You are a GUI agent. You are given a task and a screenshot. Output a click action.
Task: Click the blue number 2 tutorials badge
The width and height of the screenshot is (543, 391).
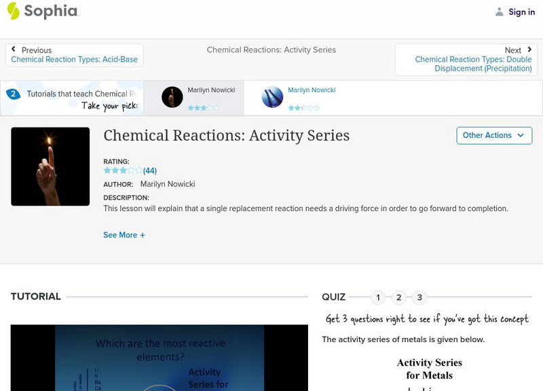click(13, 94)
